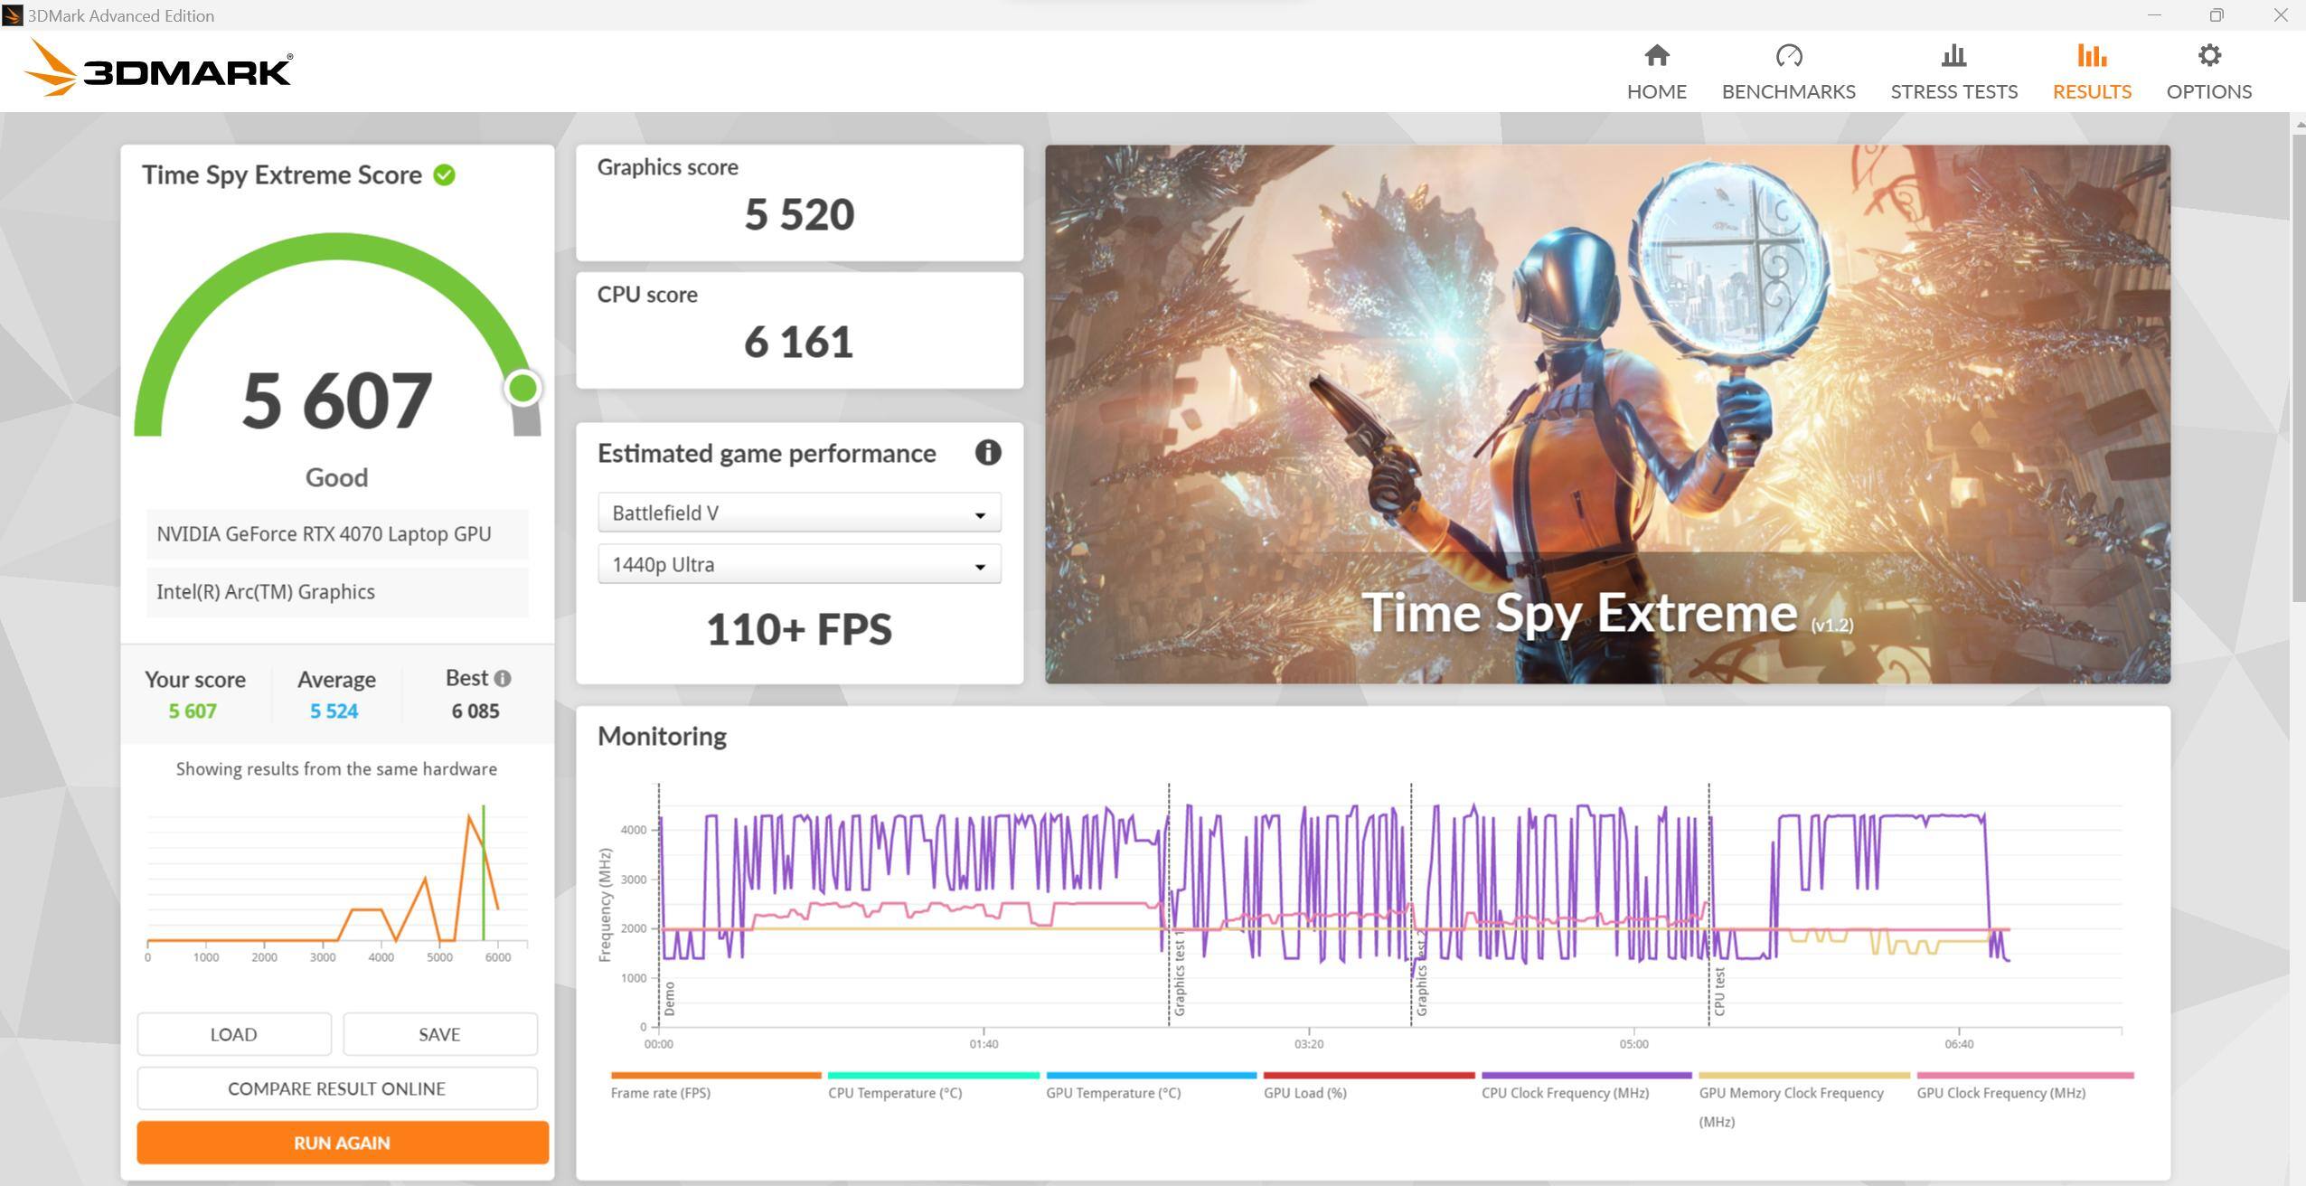The image size is (2306, 1186).
Task: Click the RUN AGAIN button
Action: tap(342, 1143)
